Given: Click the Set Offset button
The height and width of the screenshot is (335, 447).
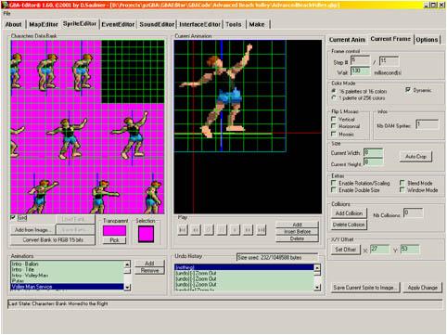Looking at the screenshot, I should (x=346, y=250).
